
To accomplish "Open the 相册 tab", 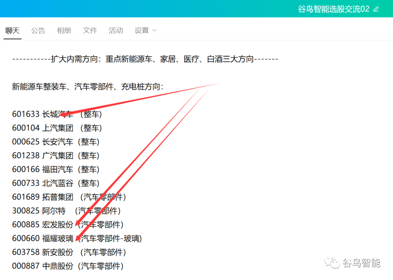I will tap(64, 31).
